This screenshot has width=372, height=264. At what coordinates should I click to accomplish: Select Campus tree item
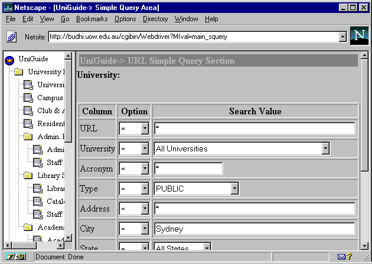[x=50, y=98]
